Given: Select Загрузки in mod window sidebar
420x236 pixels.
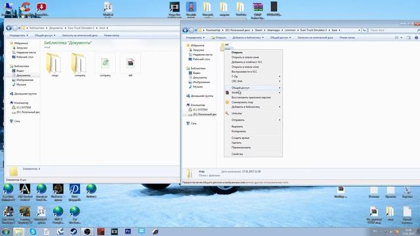Looking at the screenshot, I should [x=22, y=48].
